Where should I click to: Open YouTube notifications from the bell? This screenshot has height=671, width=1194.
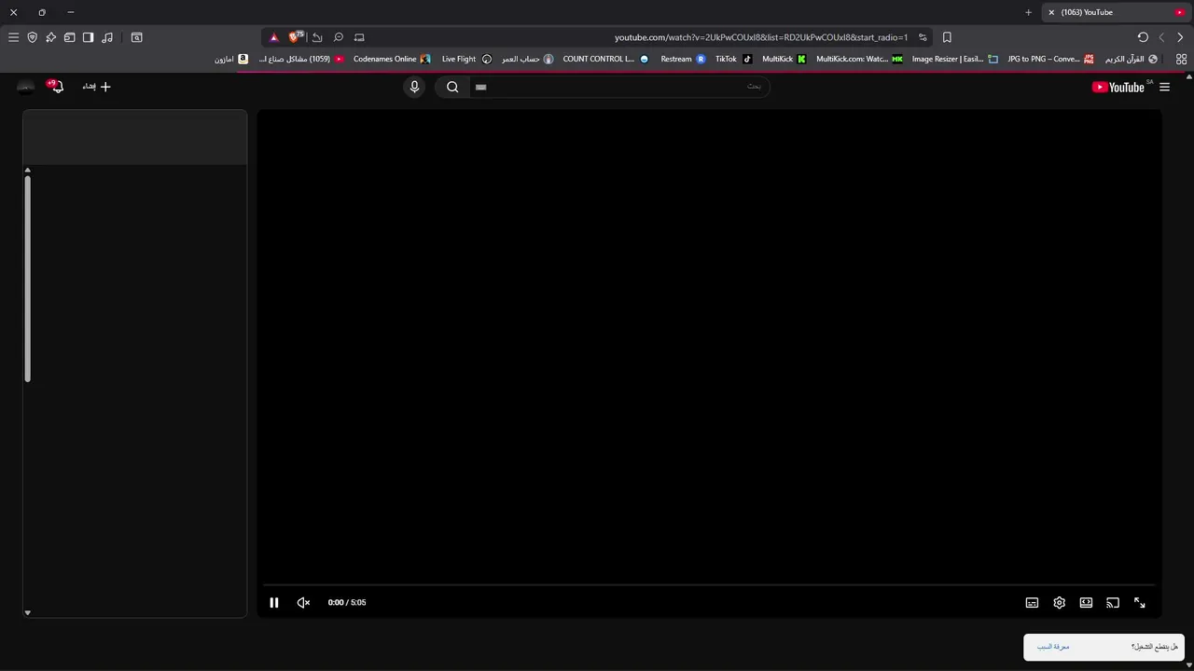coord(57,87)
